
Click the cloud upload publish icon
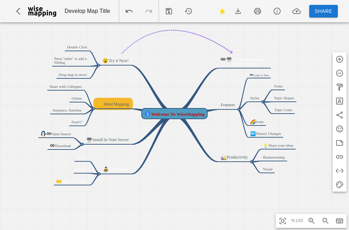tap(296, 11)
